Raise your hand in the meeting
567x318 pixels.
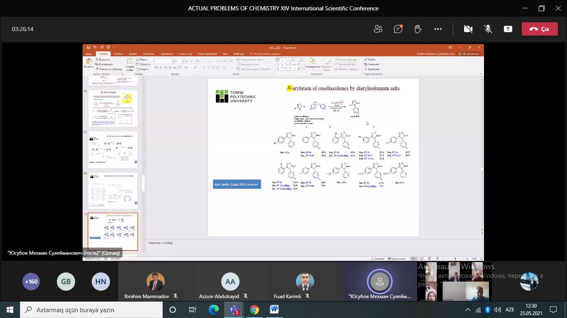tap(418, 29)
